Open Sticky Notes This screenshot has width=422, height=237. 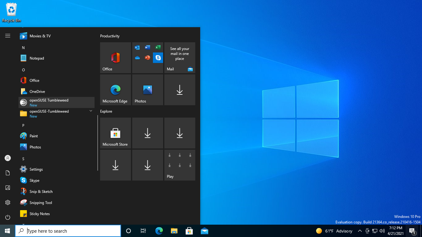coord(57,214)
